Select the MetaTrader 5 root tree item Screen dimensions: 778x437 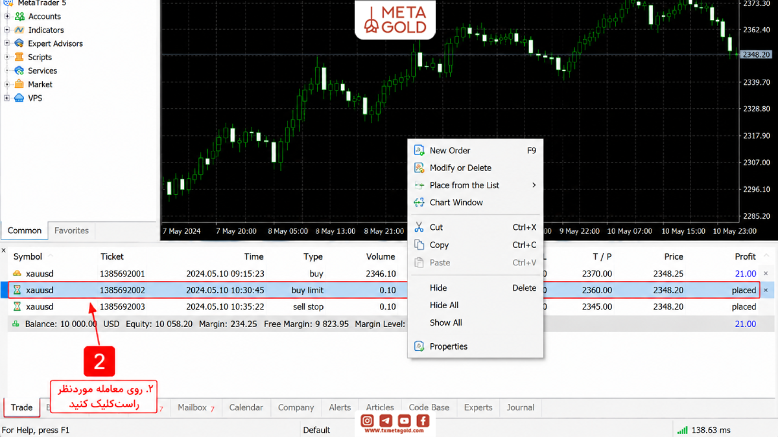coord(41,3)
